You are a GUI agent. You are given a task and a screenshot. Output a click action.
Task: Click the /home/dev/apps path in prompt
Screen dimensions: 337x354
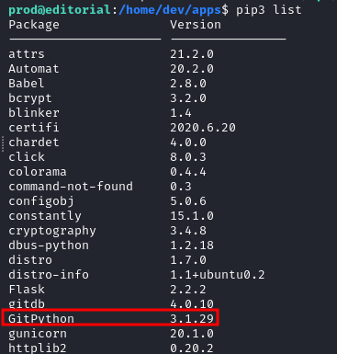point(170,10)
